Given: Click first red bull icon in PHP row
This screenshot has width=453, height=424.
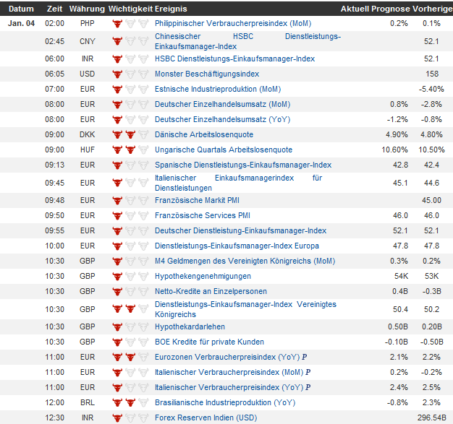Looking at the screenshot, I should click(x=117, y=23).
